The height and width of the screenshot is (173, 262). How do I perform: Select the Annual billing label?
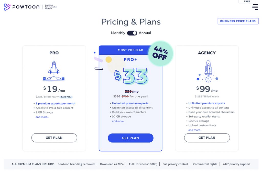pyautogui.click(x=145, y=33)
